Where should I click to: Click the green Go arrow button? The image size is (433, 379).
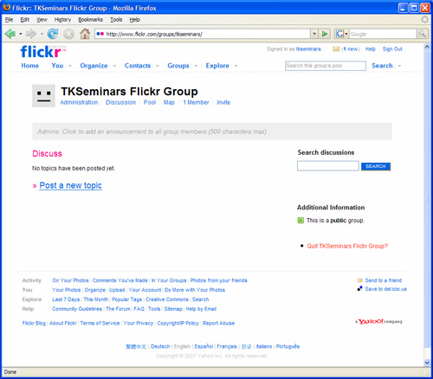325,34
